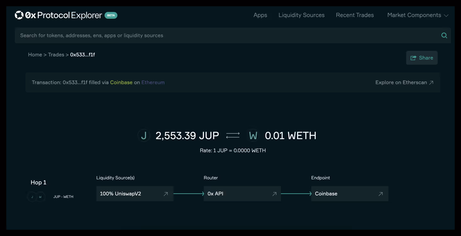Click the swap arrows between JUP and WETH
Viewport: 461px width, 236px height.
tap(233, 135)
